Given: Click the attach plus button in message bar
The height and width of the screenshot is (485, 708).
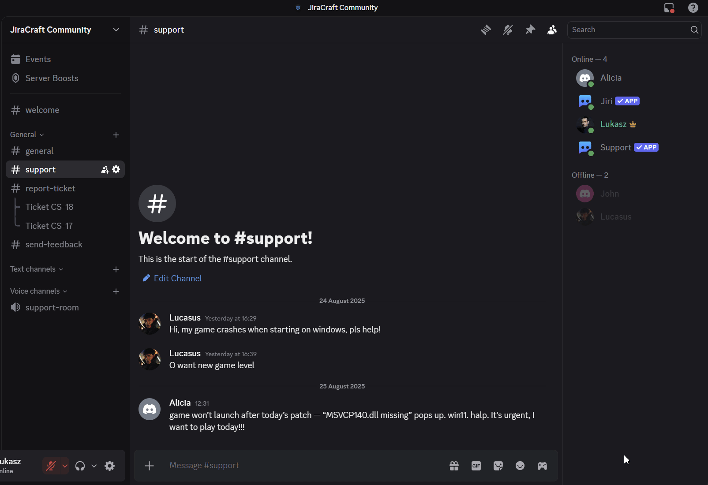Looking at the screenshot, I should coord(150,466).
